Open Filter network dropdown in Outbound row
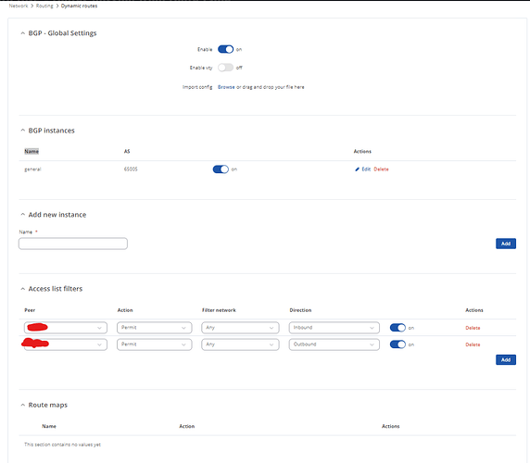Viewport: 530px width, 463px height. tap(240, 344)
